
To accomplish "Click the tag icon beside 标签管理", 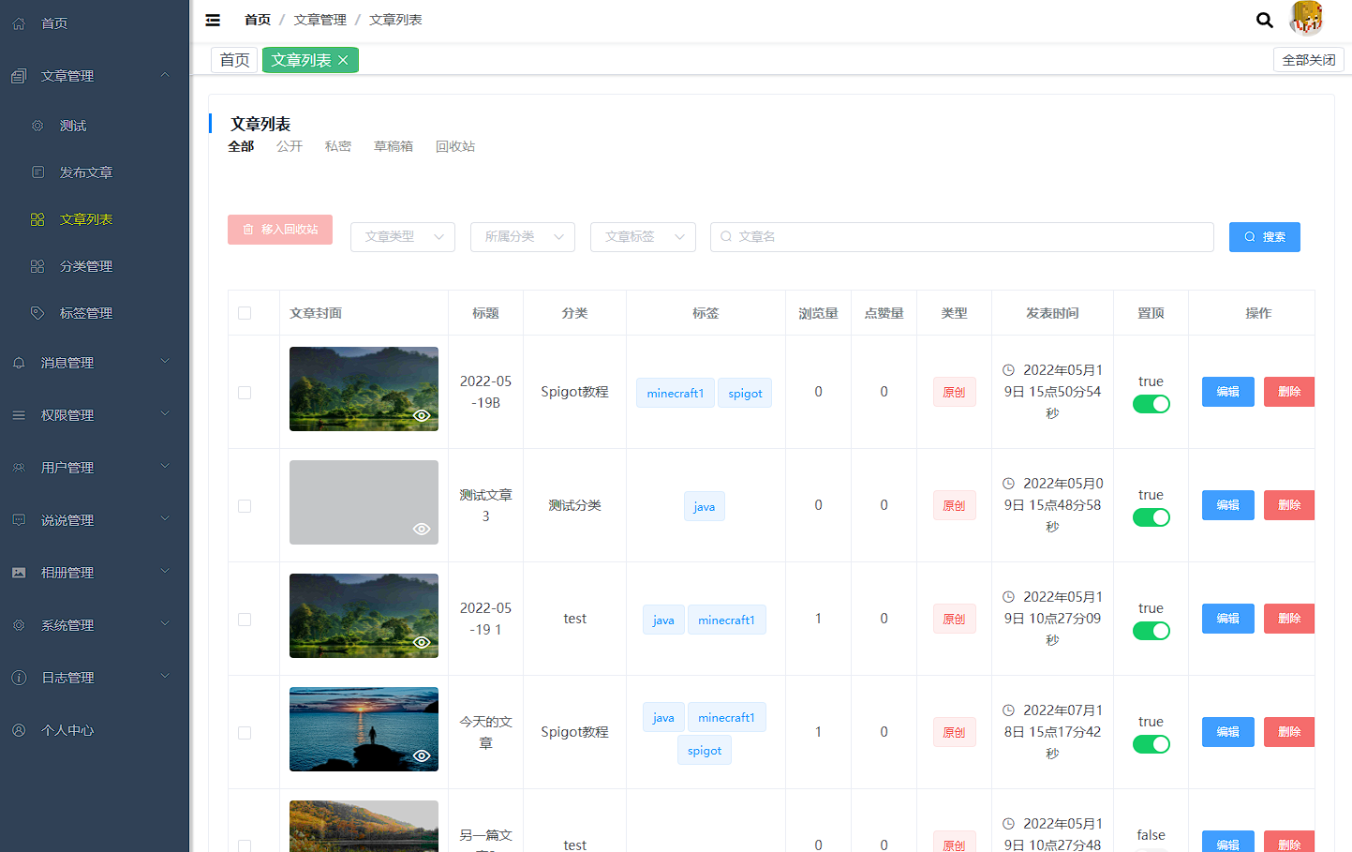I will point(37,313).
